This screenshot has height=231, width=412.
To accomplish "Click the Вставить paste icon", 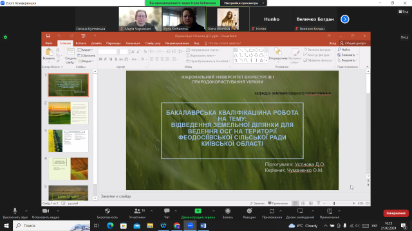I will pos(49,52).
